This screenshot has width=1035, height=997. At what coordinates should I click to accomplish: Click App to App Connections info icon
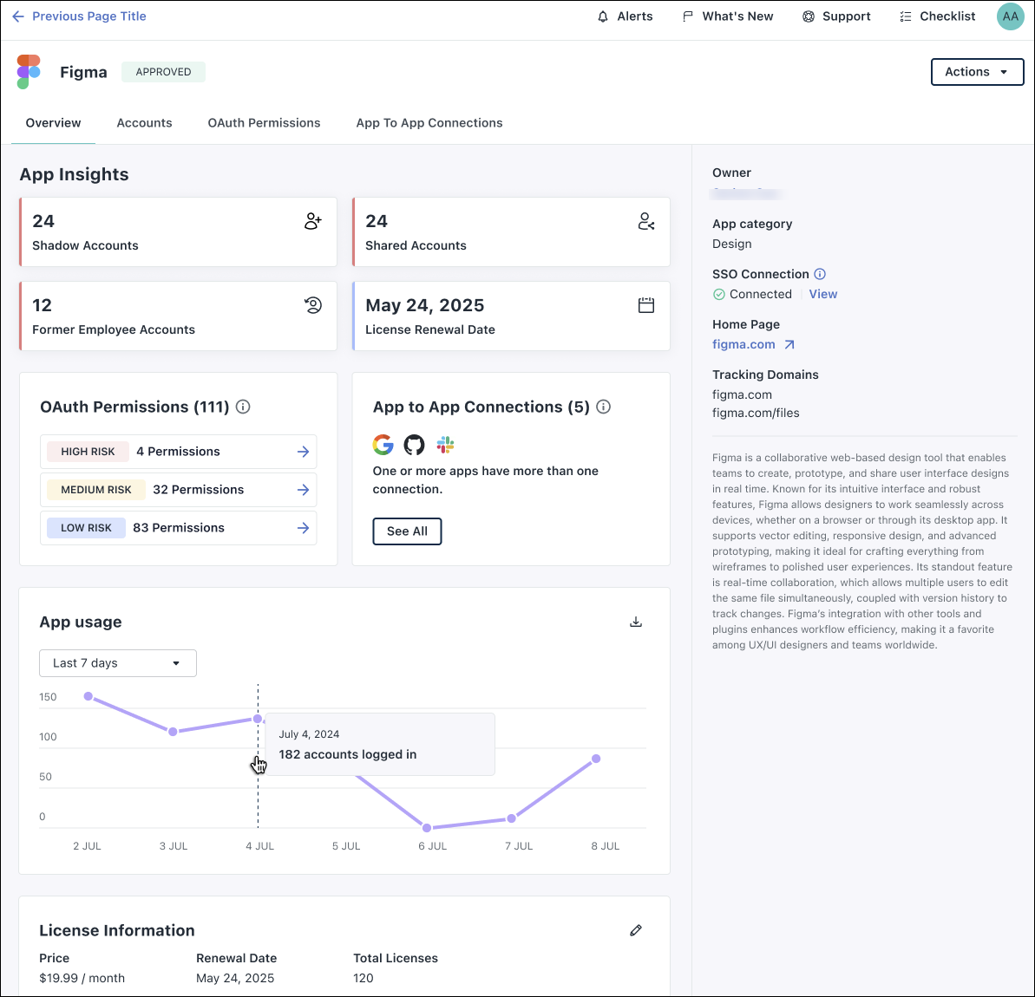603,407
